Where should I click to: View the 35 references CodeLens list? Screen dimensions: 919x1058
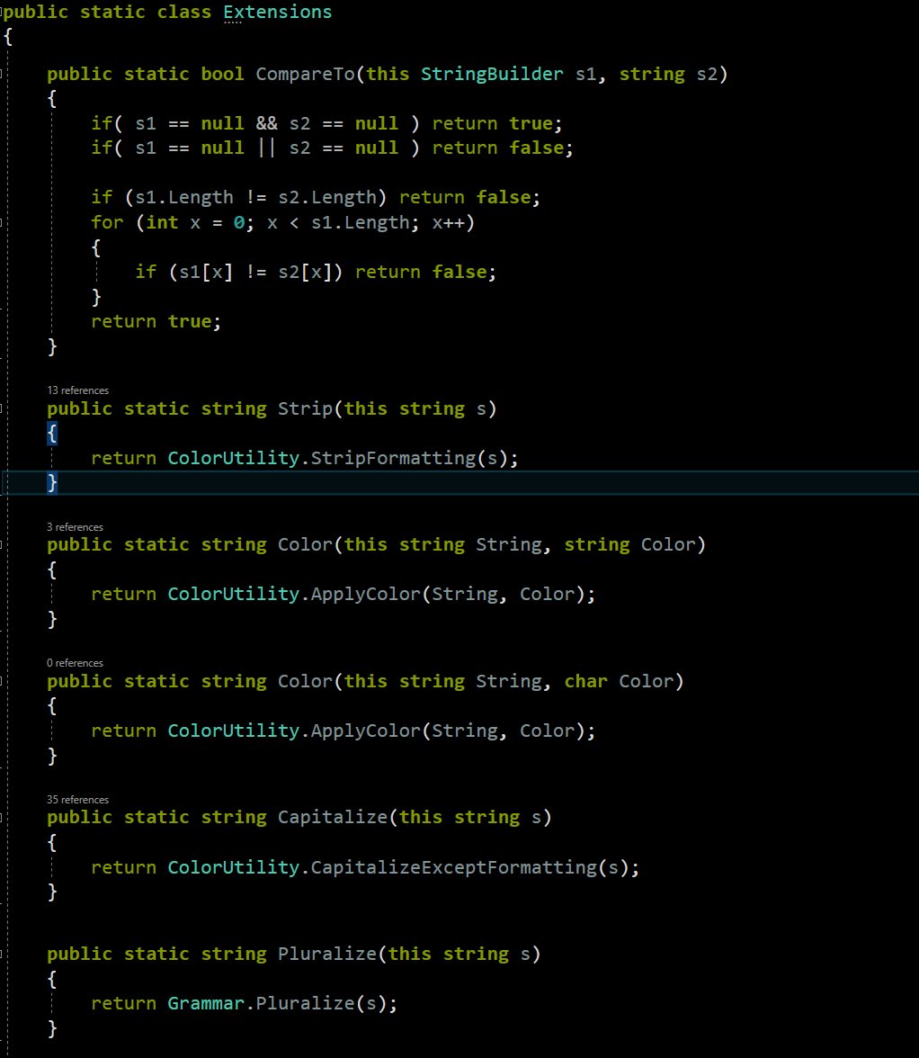77,800
